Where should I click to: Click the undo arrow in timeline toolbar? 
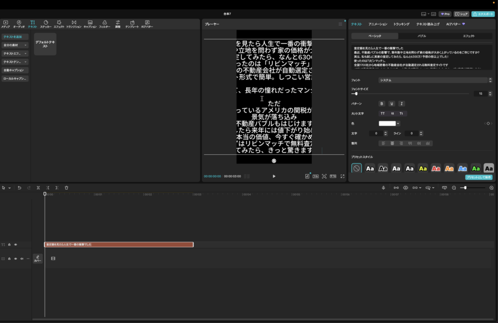(x=19, y=188)
